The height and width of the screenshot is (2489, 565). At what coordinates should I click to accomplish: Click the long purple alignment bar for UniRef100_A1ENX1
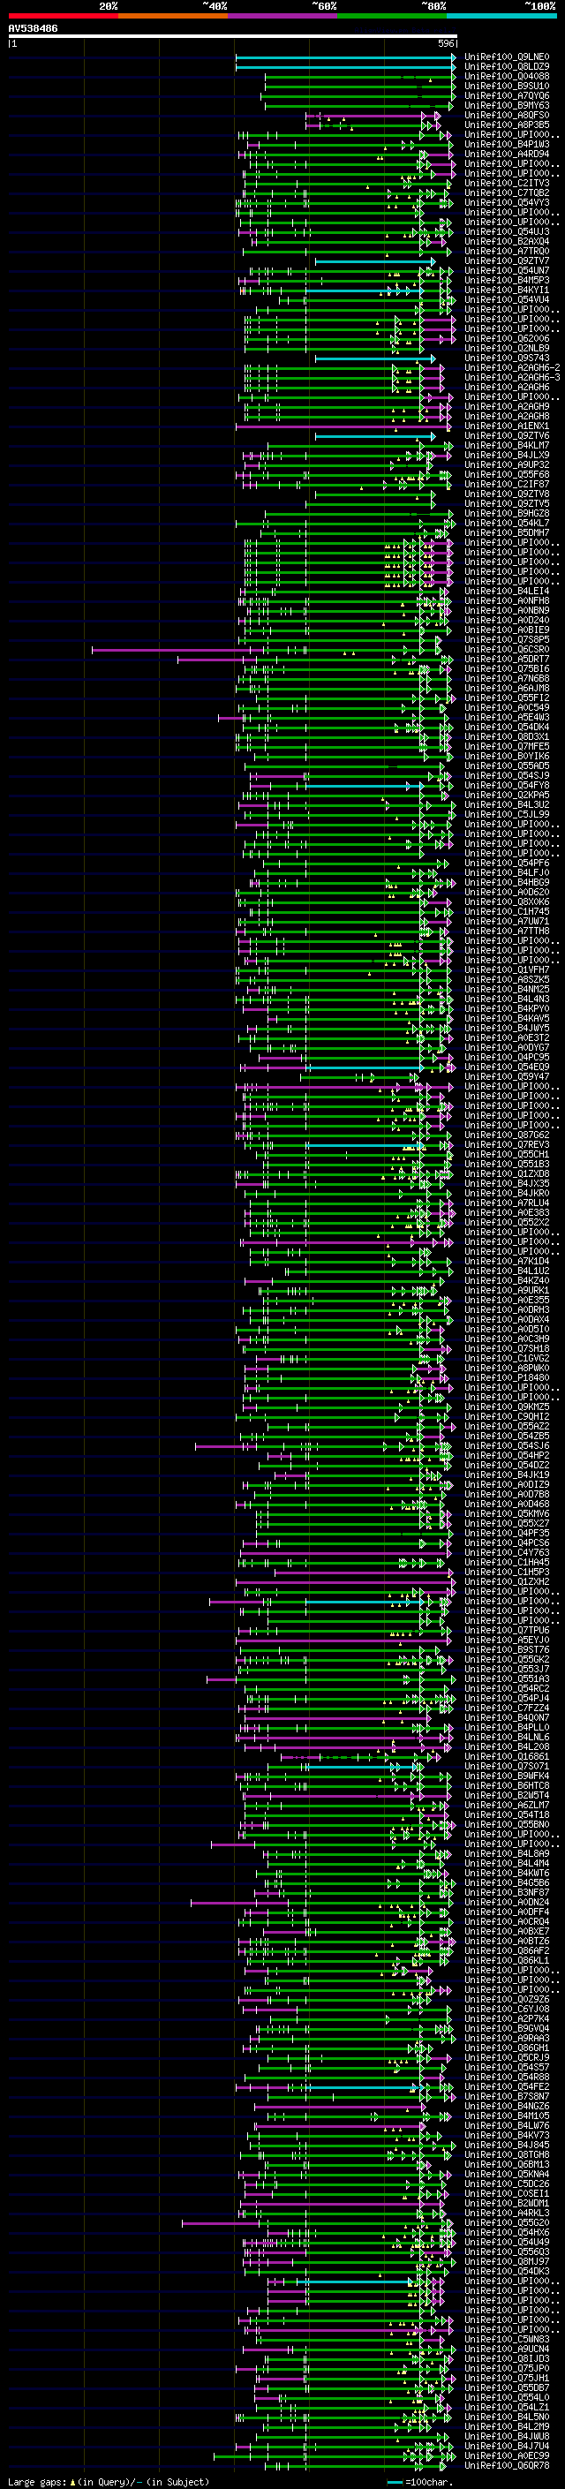[343, 426]
